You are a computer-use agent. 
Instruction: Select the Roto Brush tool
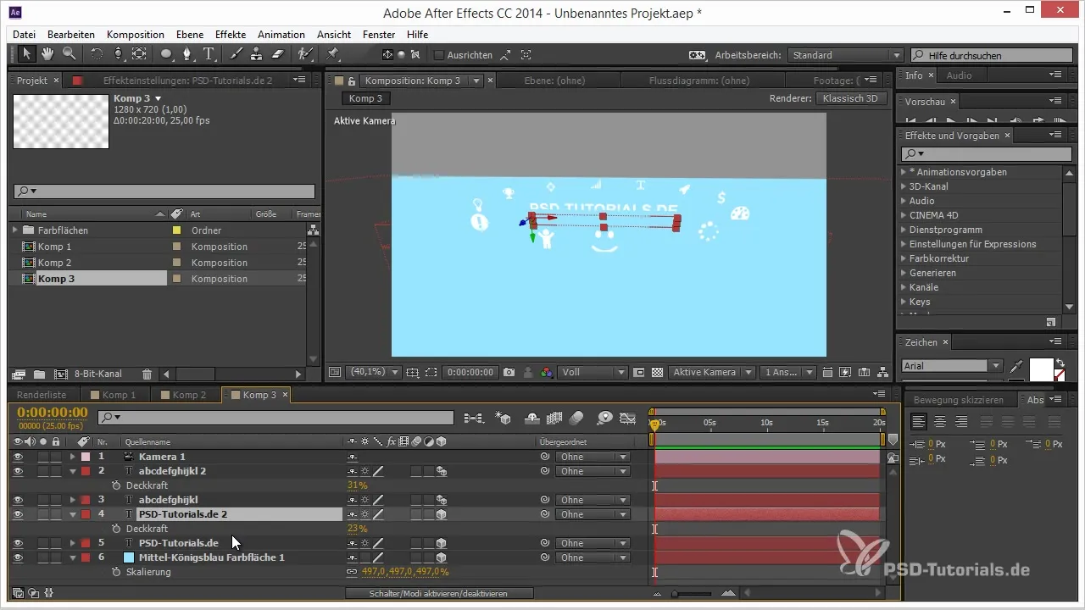pyautogui.click(x=304, y=54)
